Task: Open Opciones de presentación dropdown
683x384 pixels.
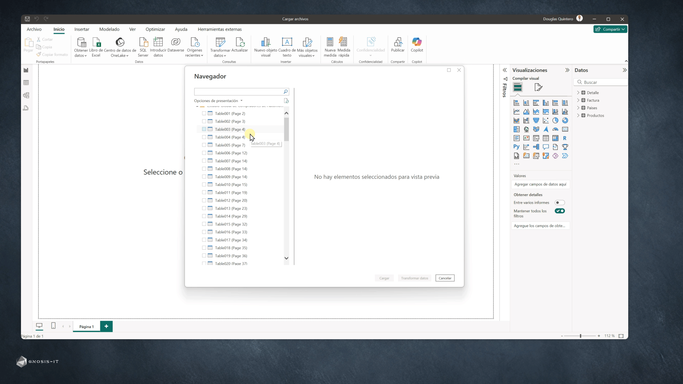Action: (x=218, y=101)
